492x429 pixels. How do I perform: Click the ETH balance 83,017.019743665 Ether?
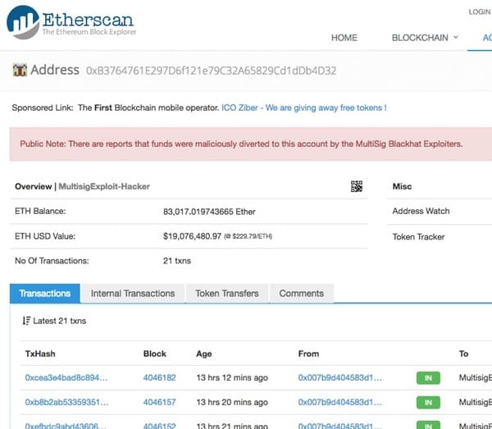tap(209, 212)
